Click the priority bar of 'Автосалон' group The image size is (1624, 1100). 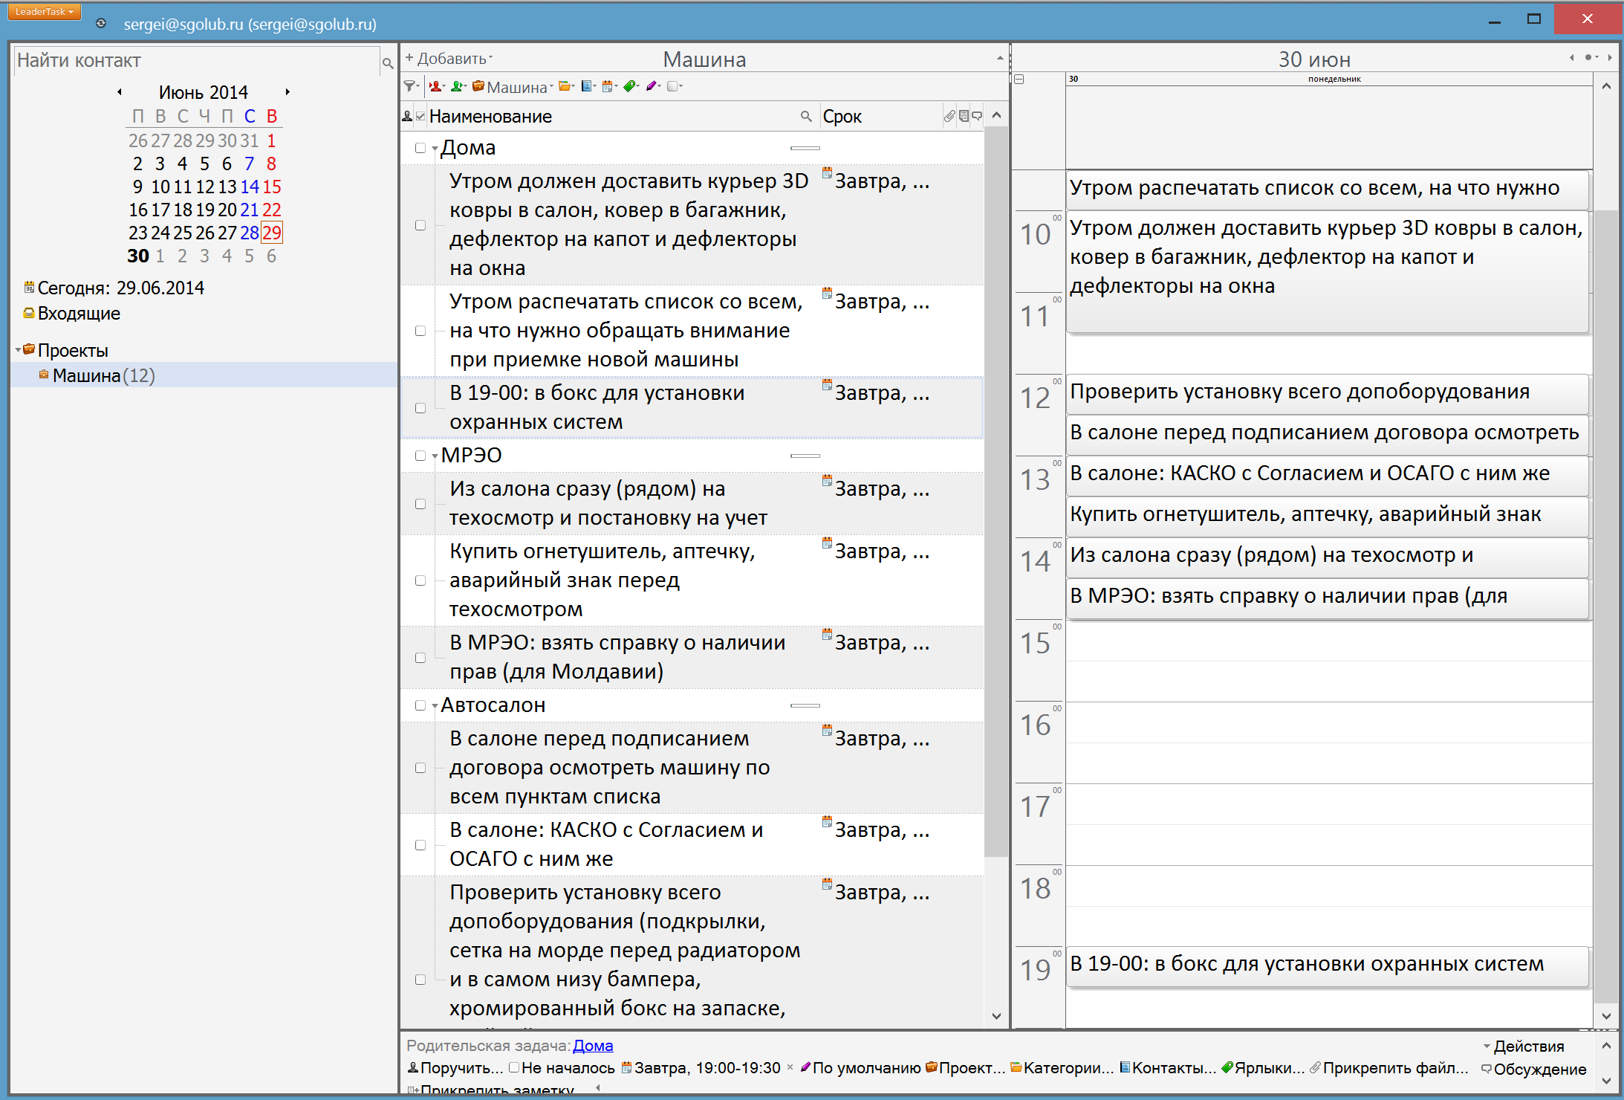805,705
